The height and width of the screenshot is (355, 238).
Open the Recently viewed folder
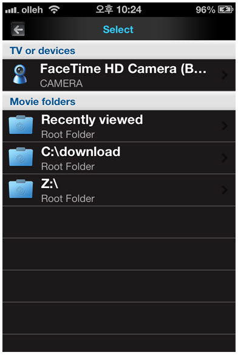coord(119,126)
